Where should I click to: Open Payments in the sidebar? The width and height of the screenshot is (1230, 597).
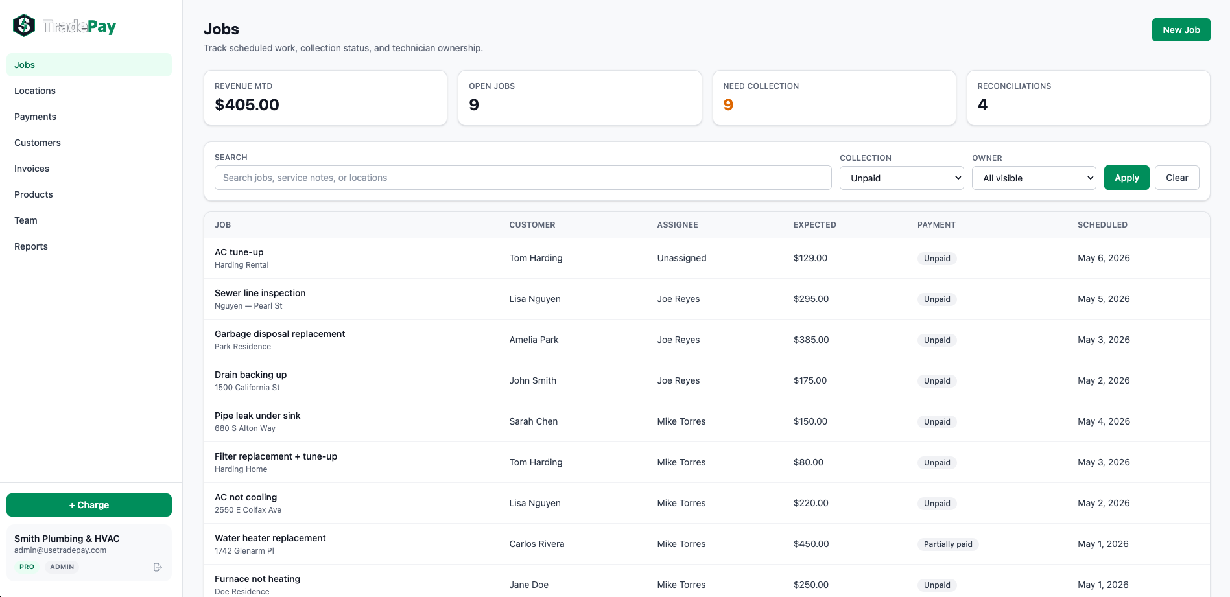click(x=89, y=117)
